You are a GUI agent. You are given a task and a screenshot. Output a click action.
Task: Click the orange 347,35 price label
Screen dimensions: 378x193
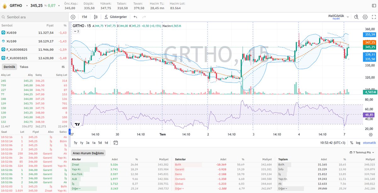point(369,42)
